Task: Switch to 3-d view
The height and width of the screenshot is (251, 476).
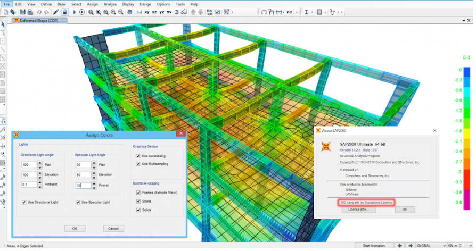Action: coord(139,12)
